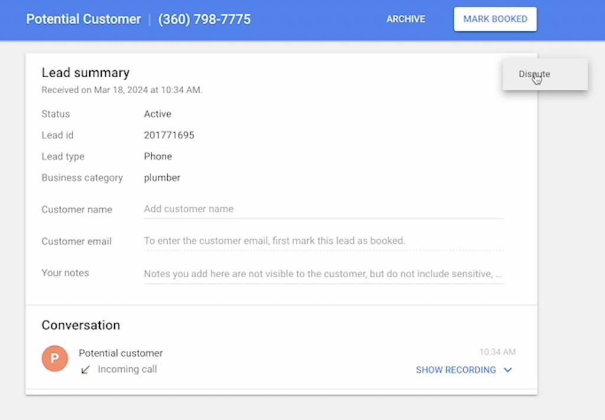Click the Customer email field
605x420 pixels.
324,241
